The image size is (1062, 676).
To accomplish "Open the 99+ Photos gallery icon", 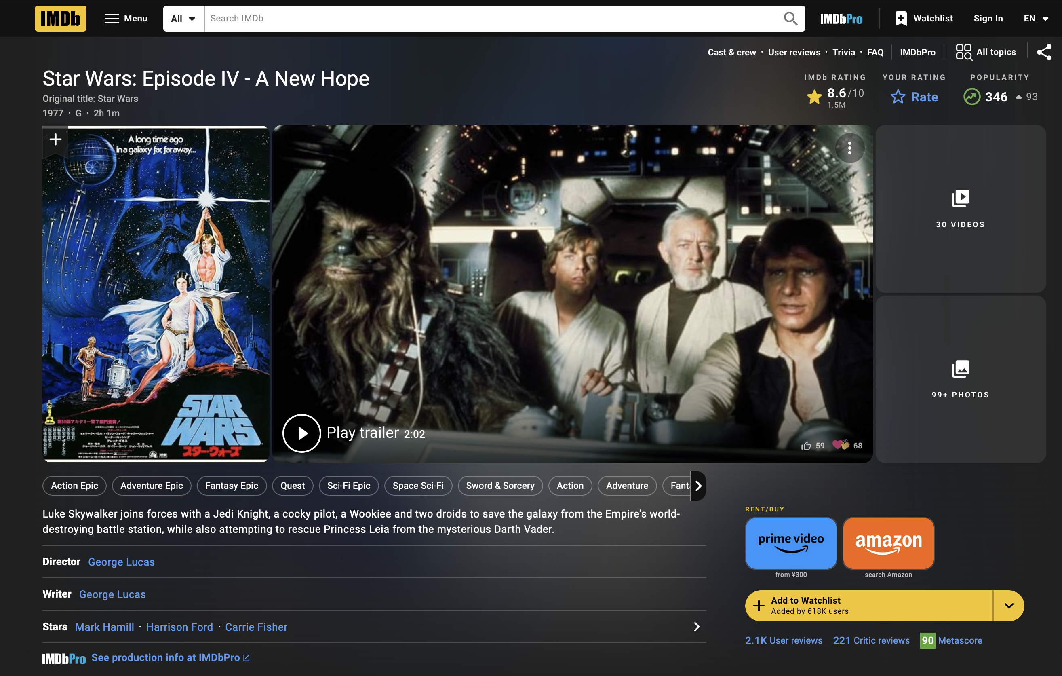I will coord(960,369).
